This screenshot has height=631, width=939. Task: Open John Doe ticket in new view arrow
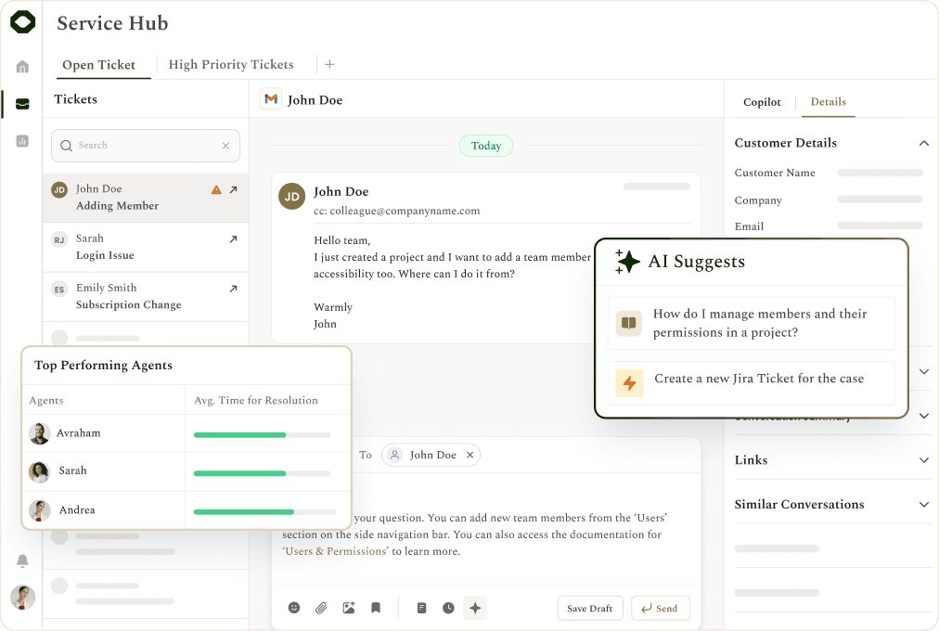pos(234,190)
